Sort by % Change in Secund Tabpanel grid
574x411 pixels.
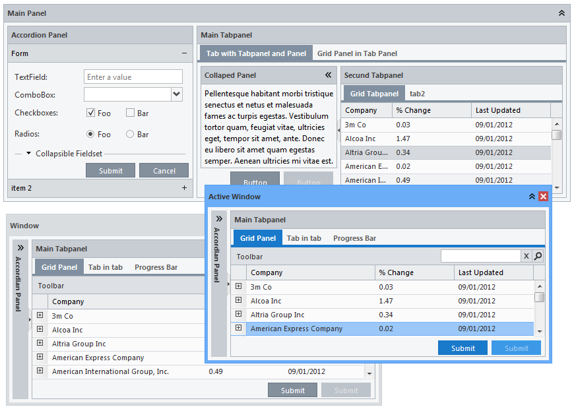(x=431, y=110)
